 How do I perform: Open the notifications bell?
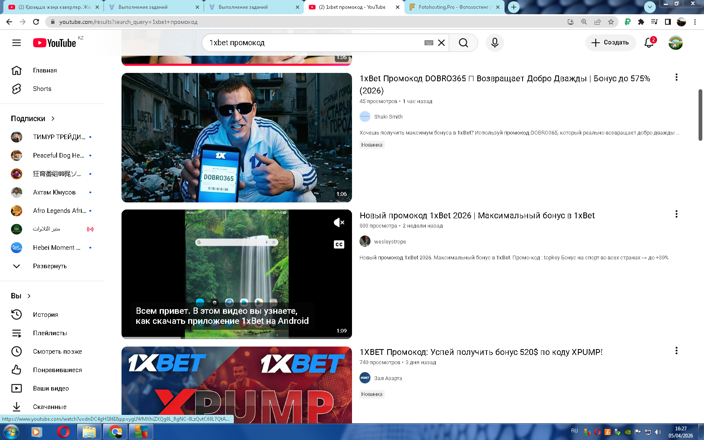coord(649,43)
